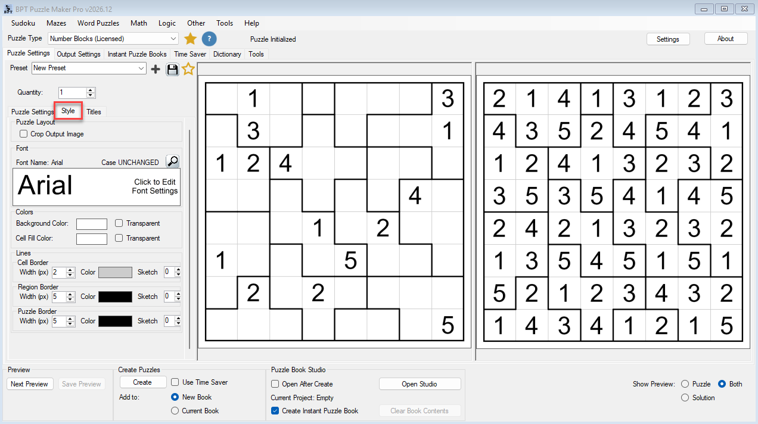758x424 pixels.
Task: Select Both preview radio option
Action: [722, 384]
